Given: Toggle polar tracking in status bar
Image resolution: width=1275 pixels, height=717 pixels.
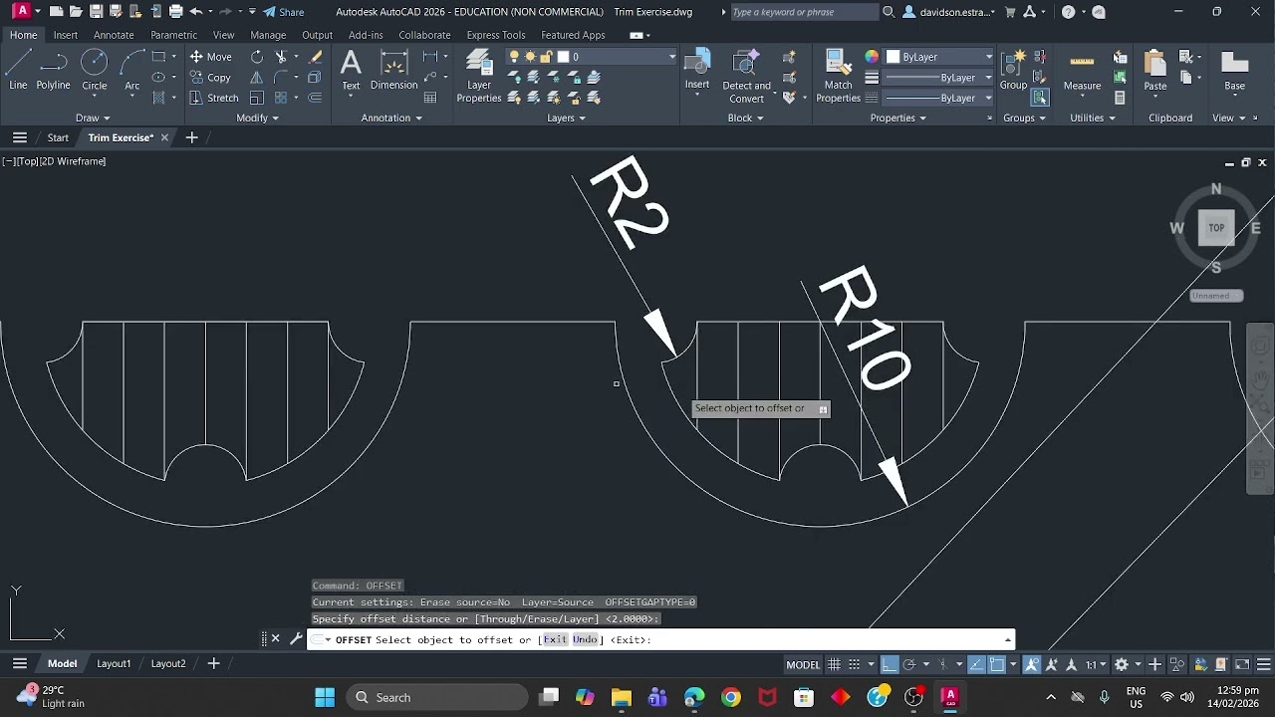Looking at the screenshot, I should (x=909, y=664).
